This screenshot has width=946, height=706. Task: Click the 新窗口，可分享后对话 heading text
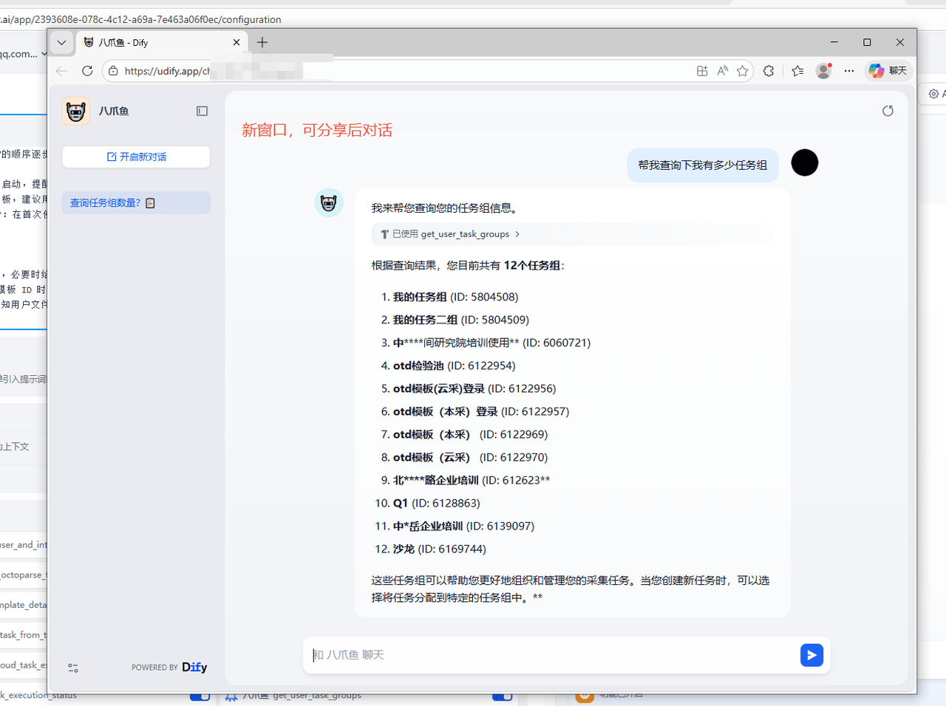[x=317, y=131]
